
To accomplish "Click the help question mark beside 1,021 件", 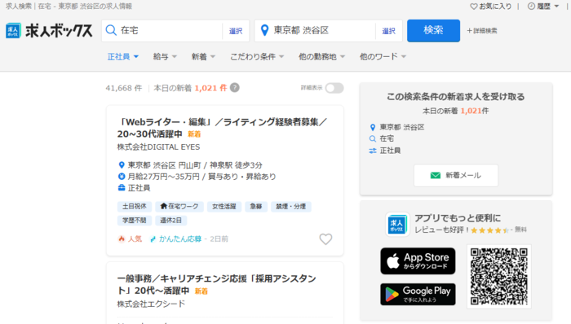I will (x=235, y=88).
